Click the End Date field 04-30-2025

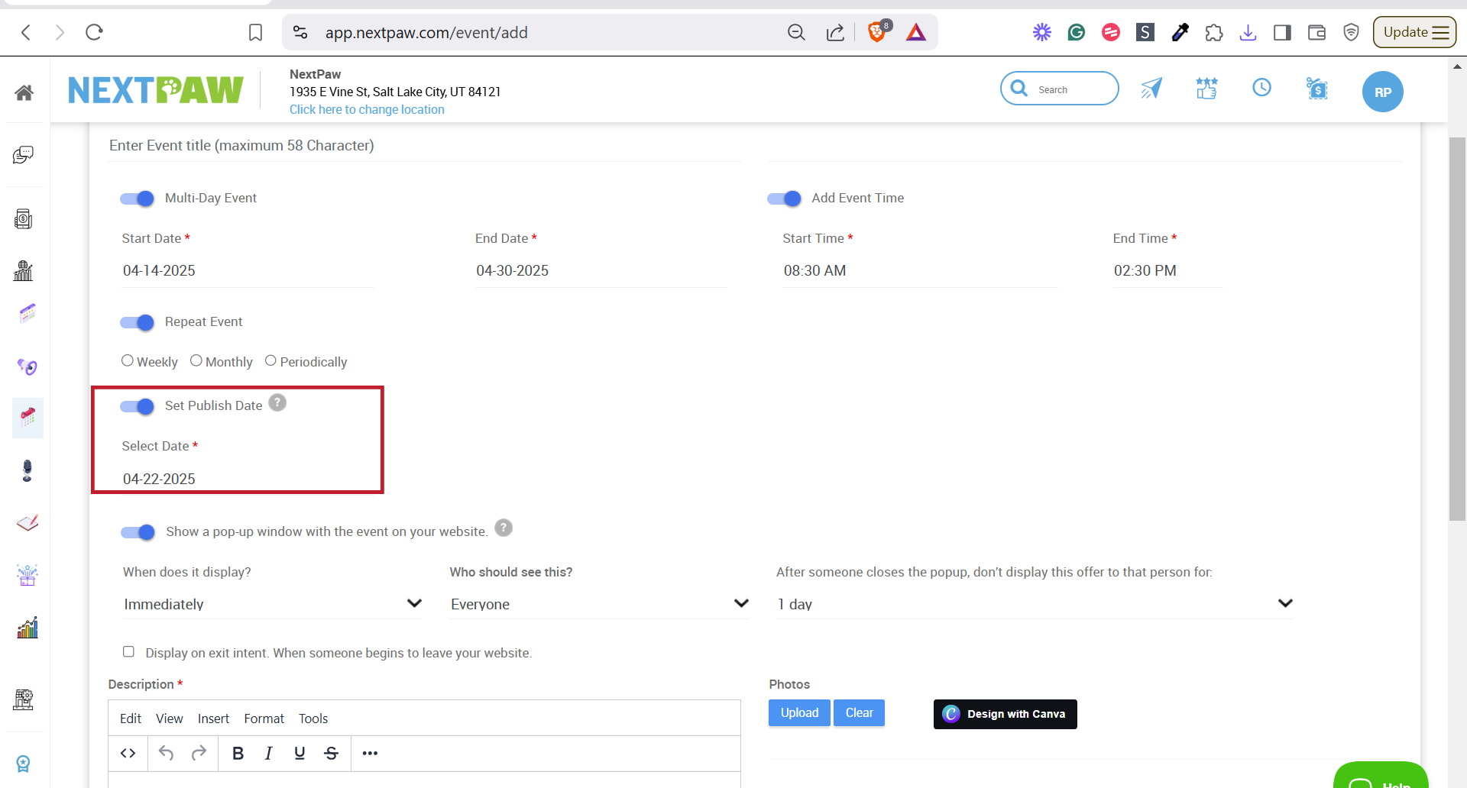601,270
